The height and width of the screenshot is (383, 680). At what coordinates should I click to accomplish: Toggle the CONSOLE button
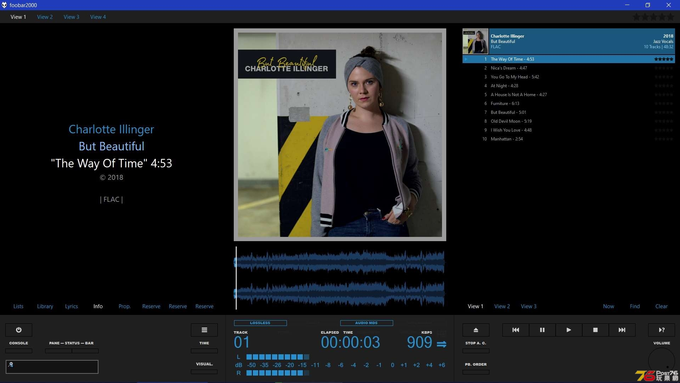coord(19,351)
